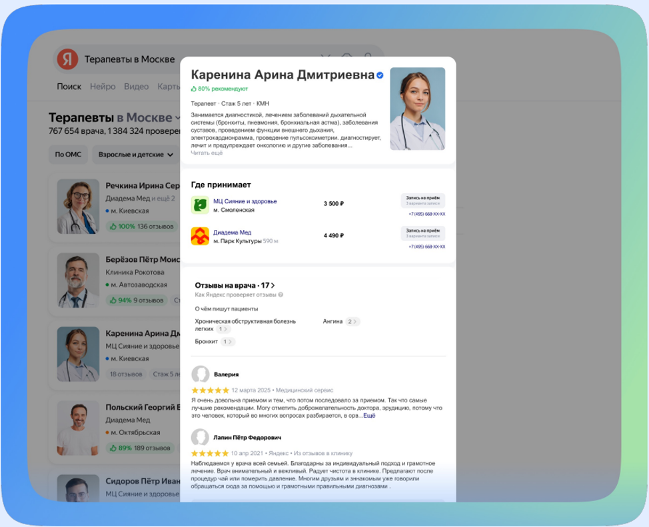649x527 pixels.
Task: Click м. Парк Культуры metro label
Action: (237, 241)
